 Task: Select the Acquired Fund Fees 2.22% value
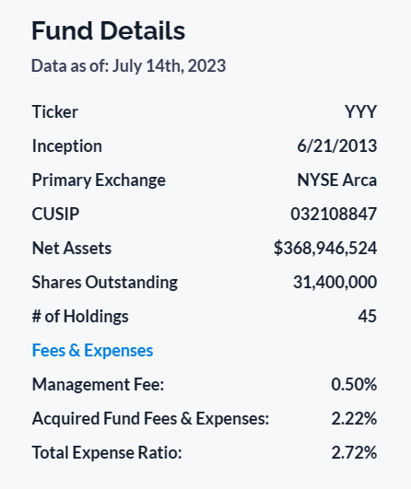point(354,418)
